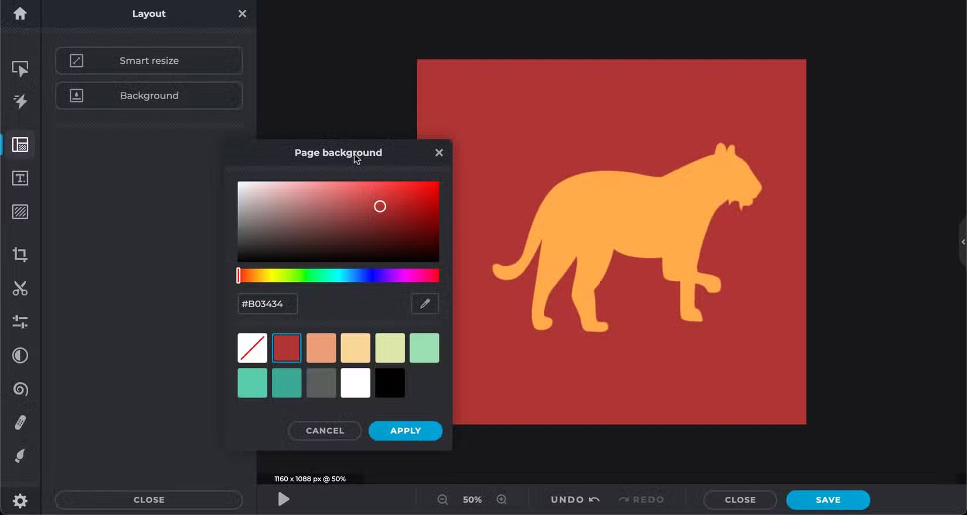The image size is (967, 515).
Task: Open the Liquify swirl tool
Action: (x=20, y=389)
